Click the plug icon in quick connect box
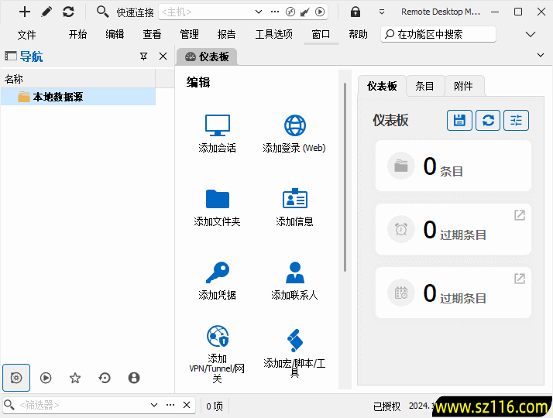Viewport: 553px width, 418px height. pyautogui.click(x=305, y=12)
